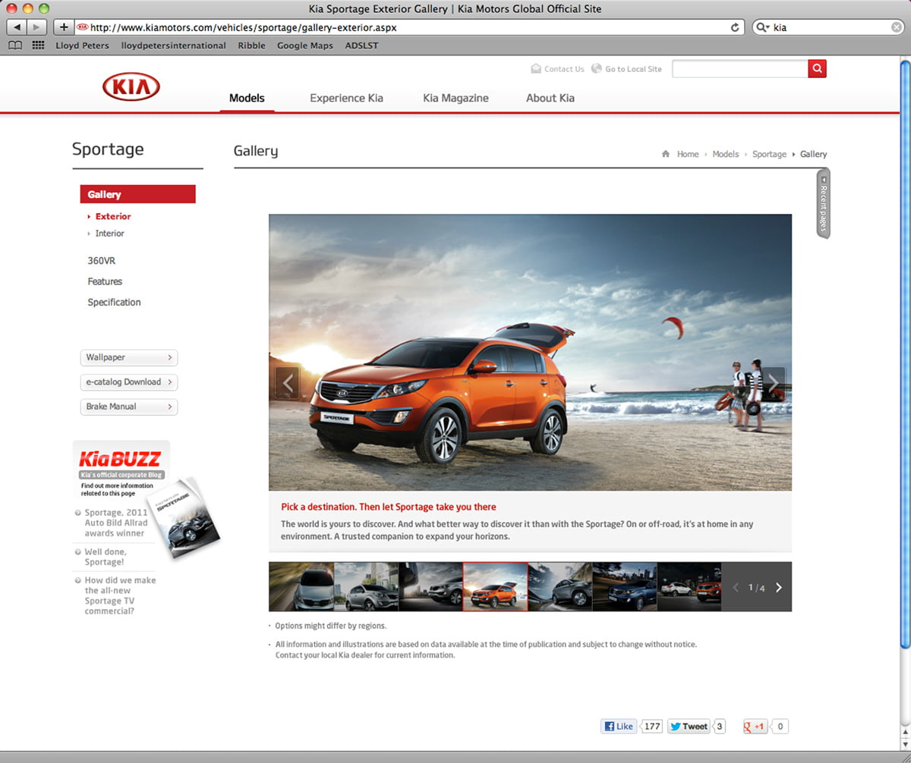
Task: Select Interior in gallery sidebar
Action: pyautogui.click(x=109, y=234)
